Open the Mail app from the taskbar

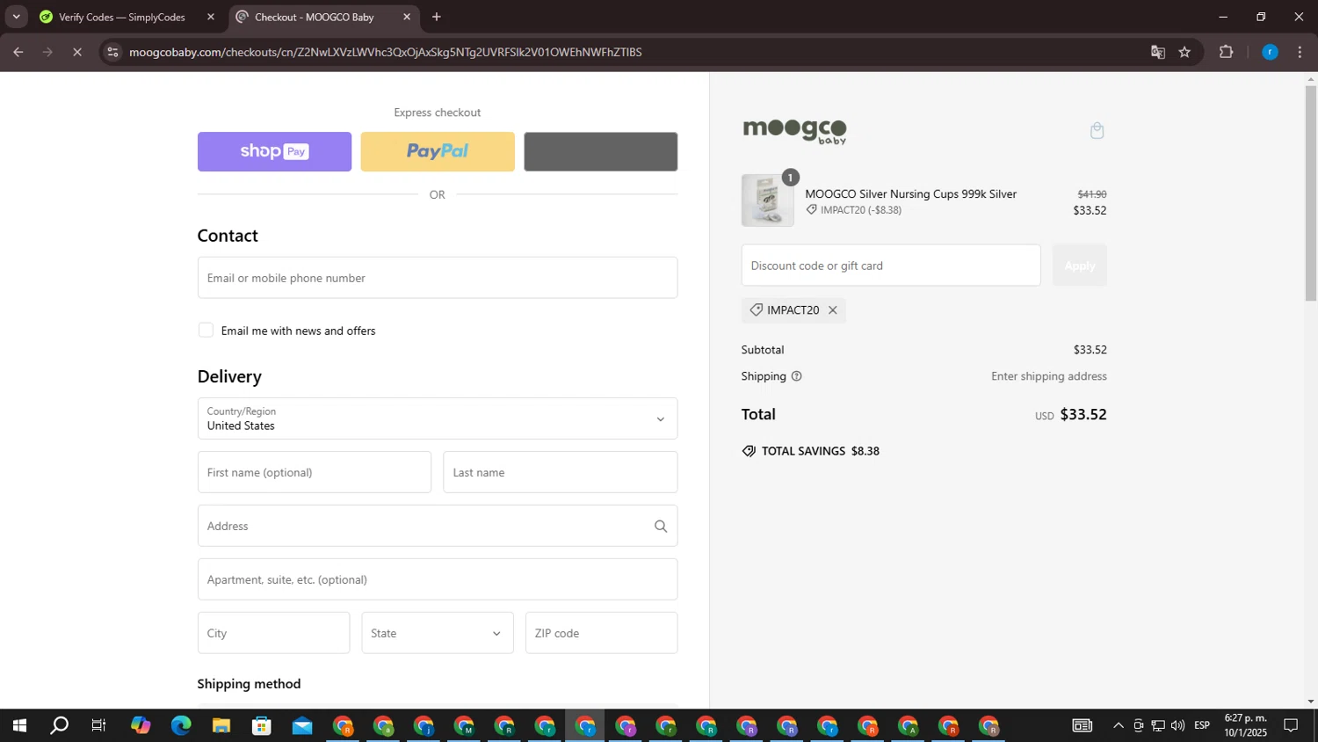coord(302,726)
